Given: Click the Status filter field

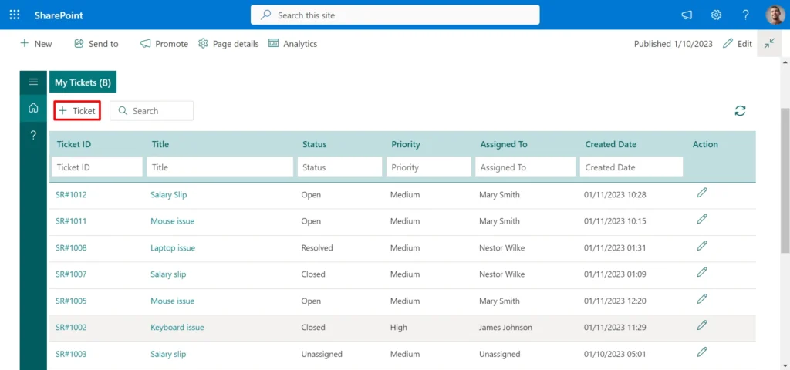Looking at the screenshot, I should click(339, 167).
